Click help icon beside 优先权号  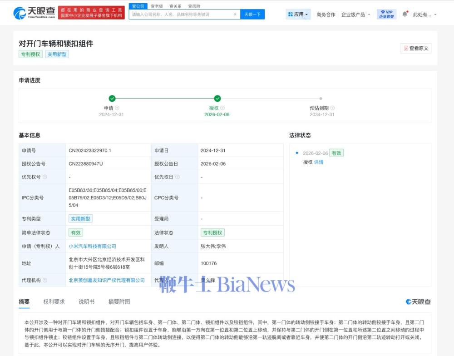pyautogui.click(x=45, y=177)
